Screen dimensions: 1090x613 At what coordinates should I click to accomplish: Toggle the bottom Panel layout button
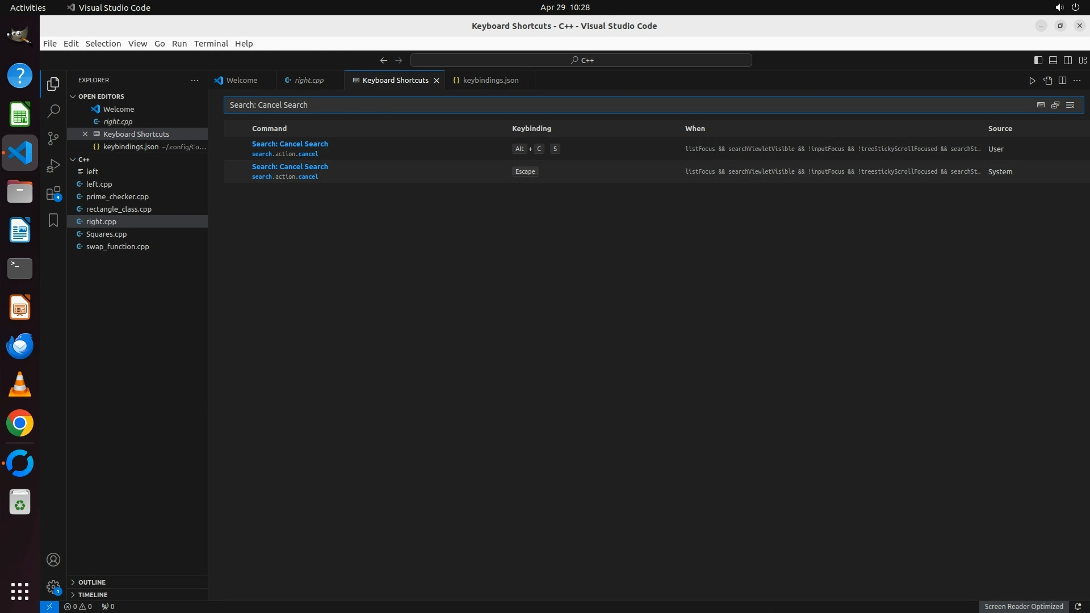1053,60
